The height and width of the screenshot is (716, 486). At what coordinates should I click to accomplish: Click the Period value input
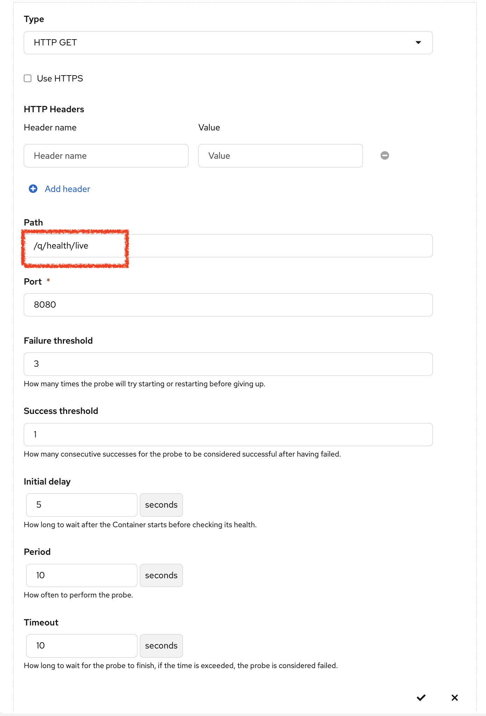pyautogui.click(x=81, y=575)
